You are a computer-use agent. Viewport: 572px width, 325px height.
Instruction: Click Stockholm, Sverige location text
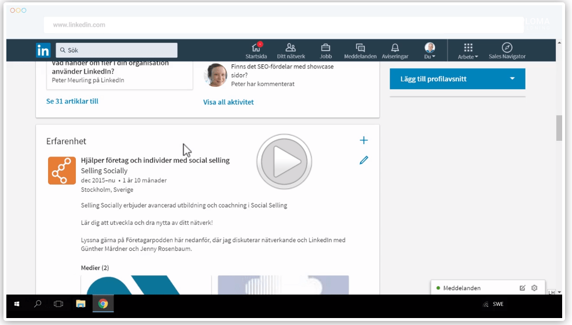pos(107,189)
